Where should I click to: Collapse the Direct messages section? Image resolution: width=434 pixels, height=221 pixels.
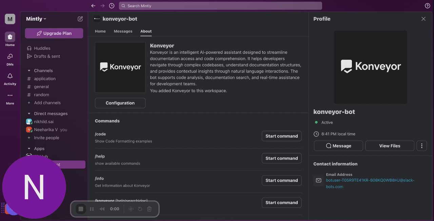coord(29,114)
